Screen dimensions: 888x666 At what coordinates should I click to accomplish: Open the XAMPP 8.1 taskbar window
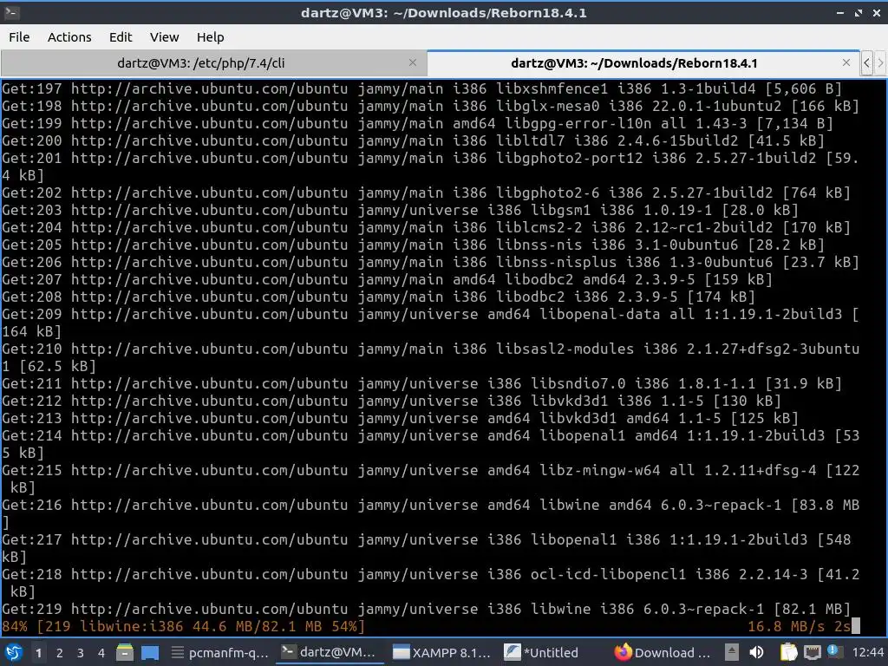441,652
